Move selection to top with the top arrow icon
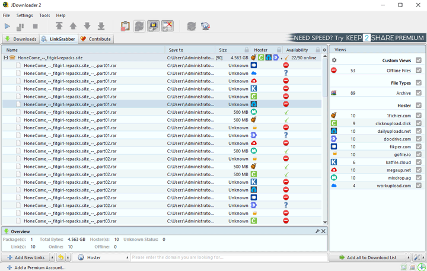This screenshot has height=271, width=427. (x=59, y=26)
